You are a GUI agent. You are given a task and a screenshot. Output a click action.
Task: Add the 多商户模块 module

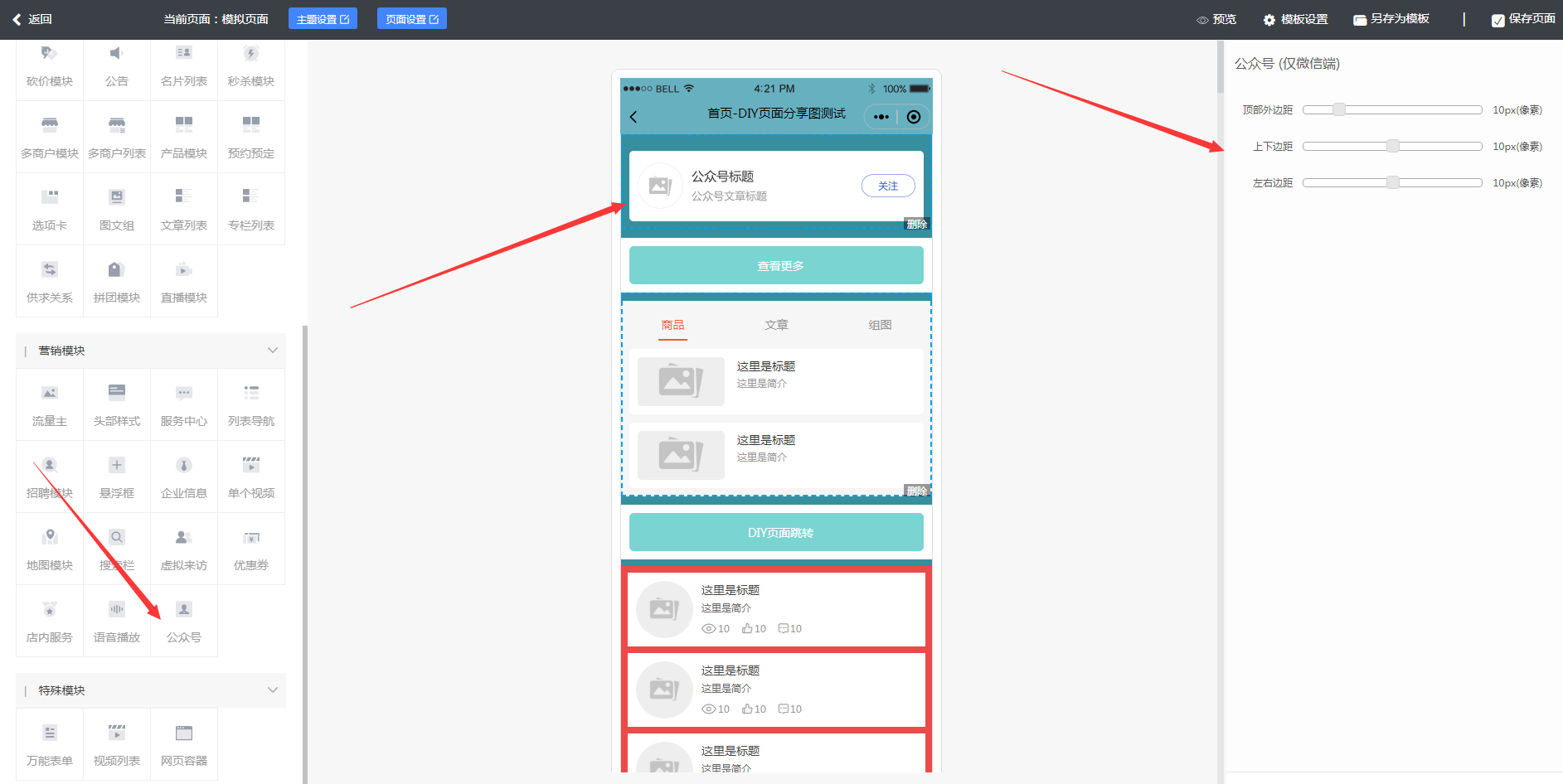(50, 138)
